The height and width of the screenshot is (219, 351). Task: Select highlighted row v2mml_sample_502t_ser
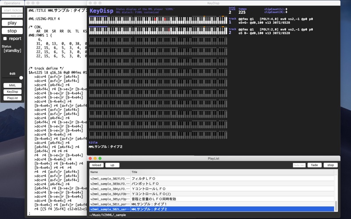(212, 209)
